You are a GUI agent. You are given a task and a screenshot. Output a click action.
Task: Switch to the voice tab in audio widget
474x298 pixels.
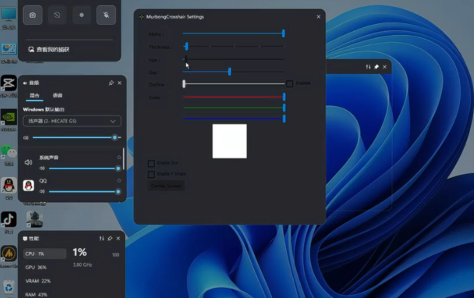coord(57,96)
